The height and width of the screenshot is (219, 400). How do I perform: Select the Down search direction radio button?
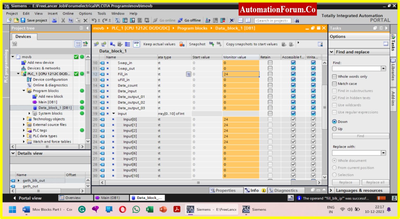point(335,121)
